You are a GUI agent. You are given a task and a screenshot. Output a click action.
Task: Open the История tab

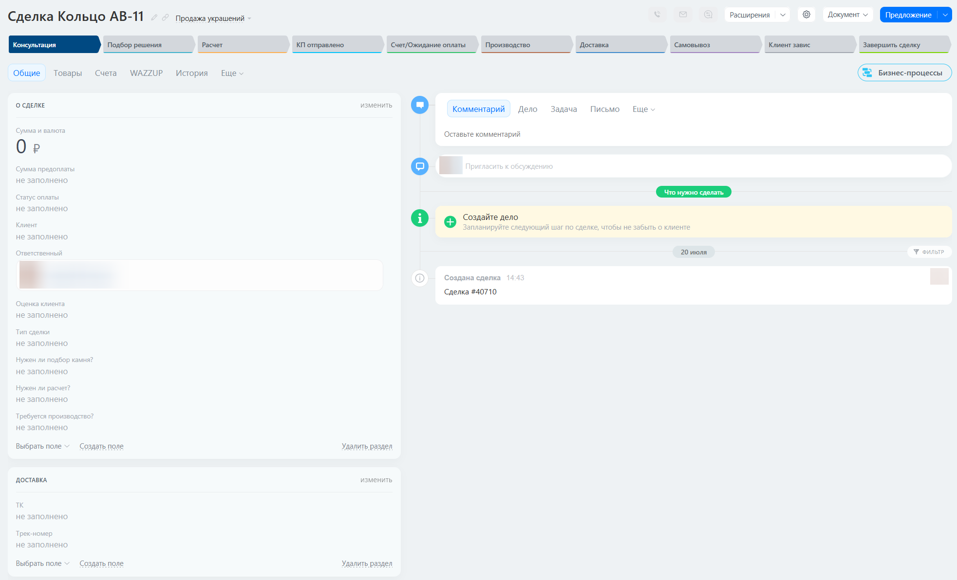click(x=192, y=73)
